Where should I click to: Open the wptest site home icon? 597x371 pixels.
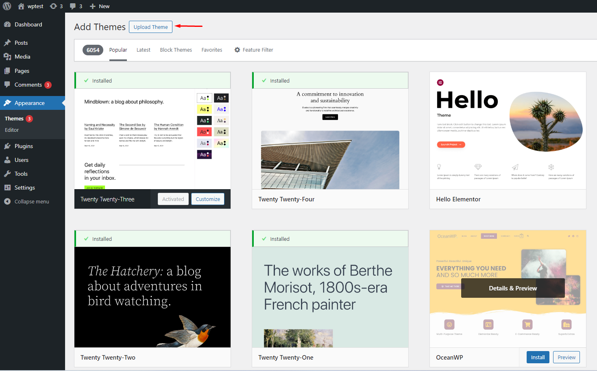click(x=21, y=6)
